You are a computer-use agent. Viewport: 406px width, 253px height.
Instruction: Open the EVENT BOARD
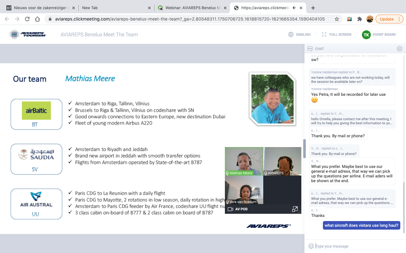pyautogui.click(x=384, y=34)
